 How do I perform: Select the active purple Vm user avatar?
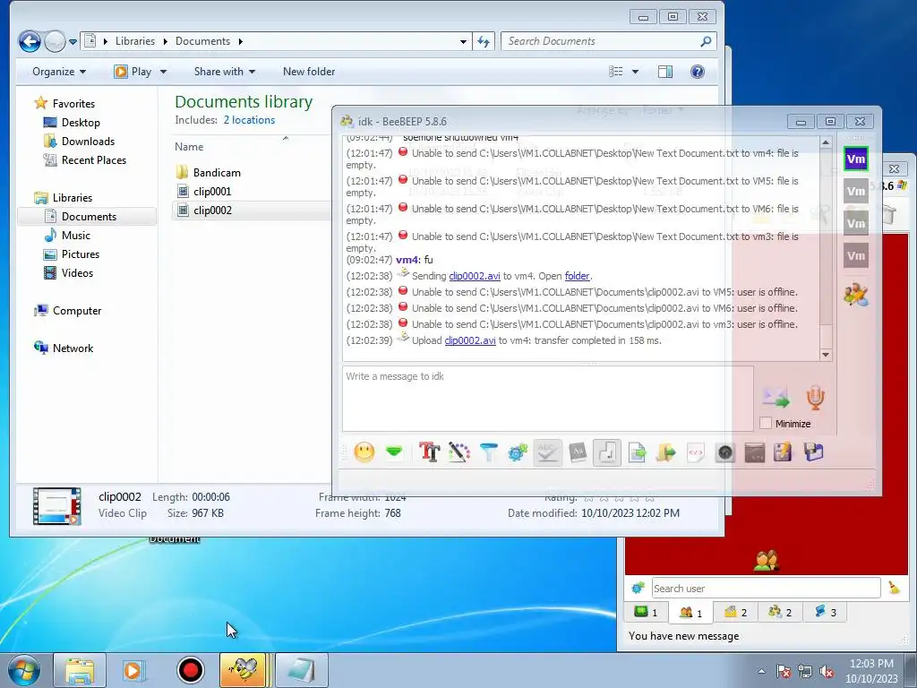coord(856,159)
